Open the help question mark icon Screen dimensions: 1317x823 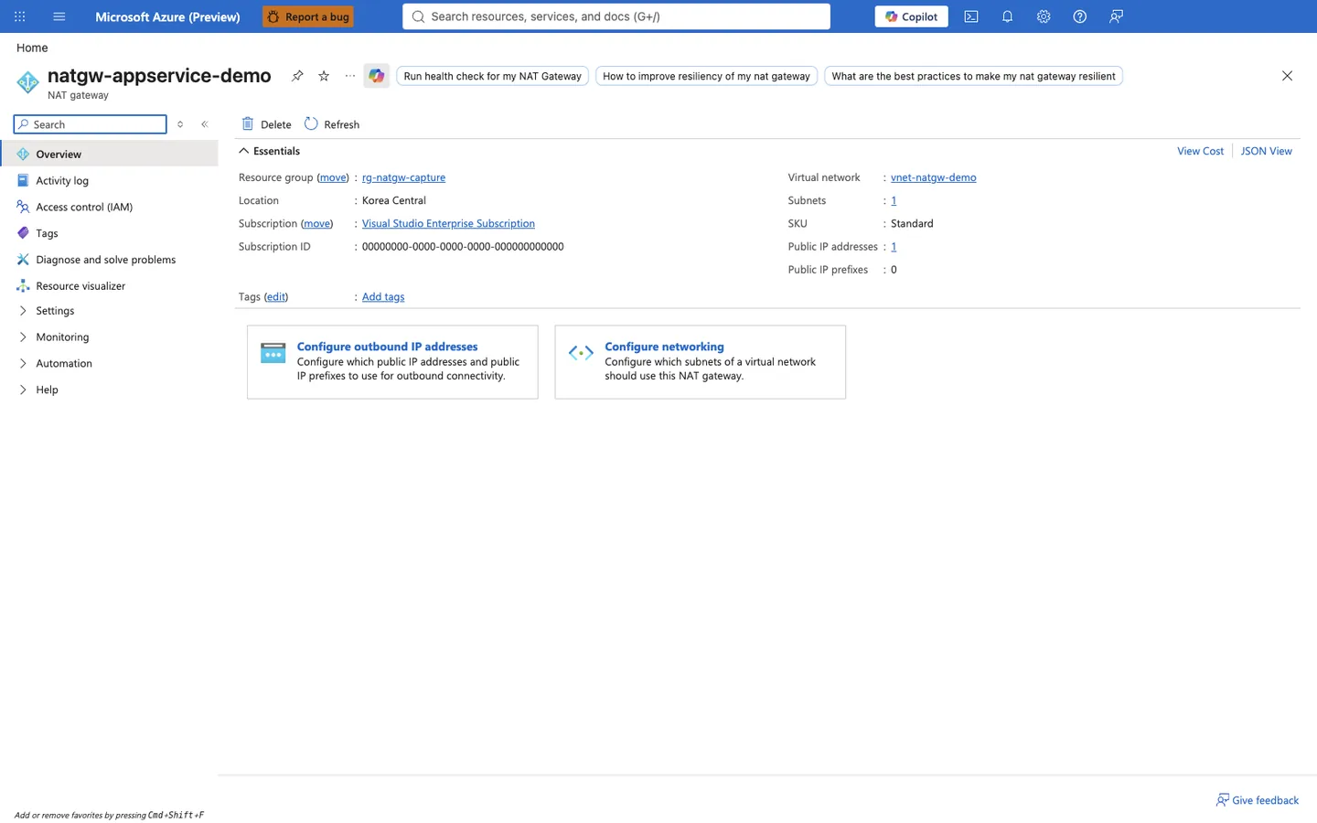point(1080,16)
